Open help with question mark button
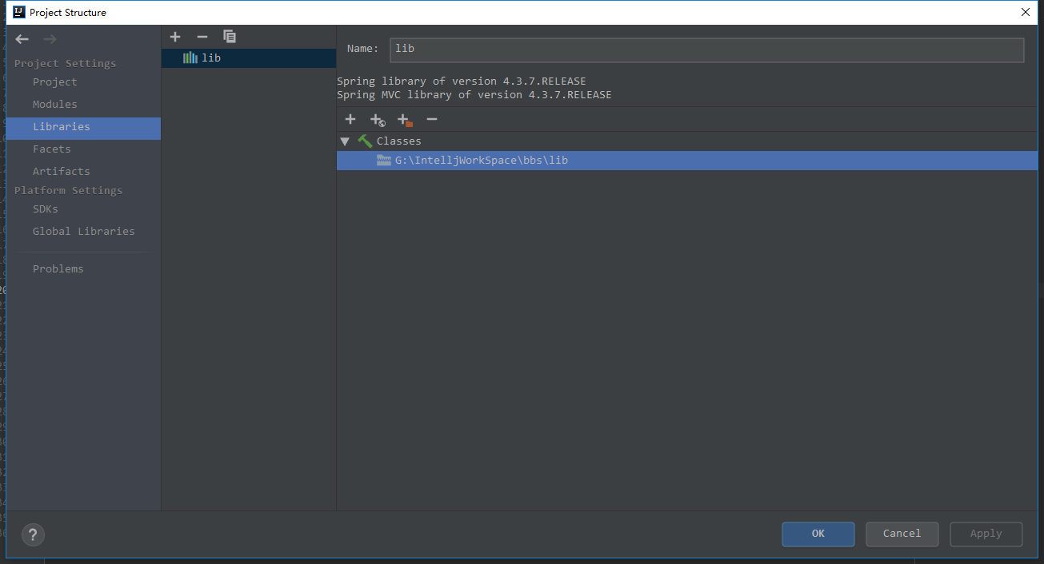This screenshot has width=1044, height=564. pos(33,534)
